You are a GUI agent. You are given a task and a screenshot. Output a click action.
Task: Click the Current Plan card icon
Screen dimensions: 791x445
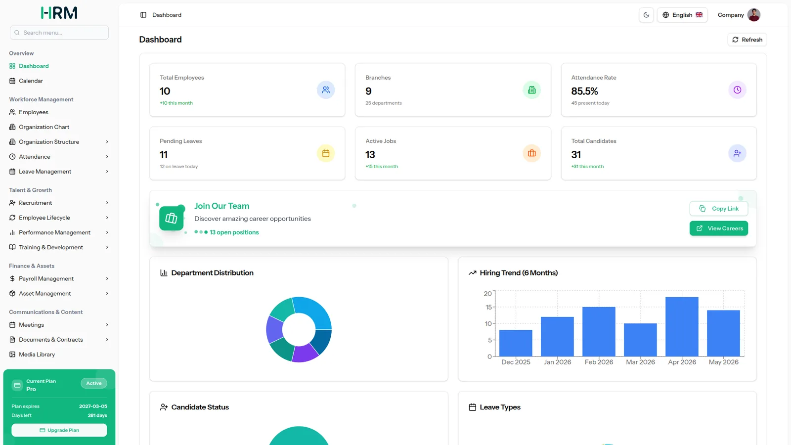coord(17,385)
